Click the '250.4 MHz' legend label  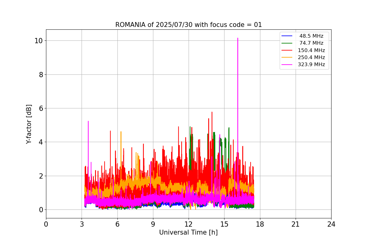tap(311, 57)
